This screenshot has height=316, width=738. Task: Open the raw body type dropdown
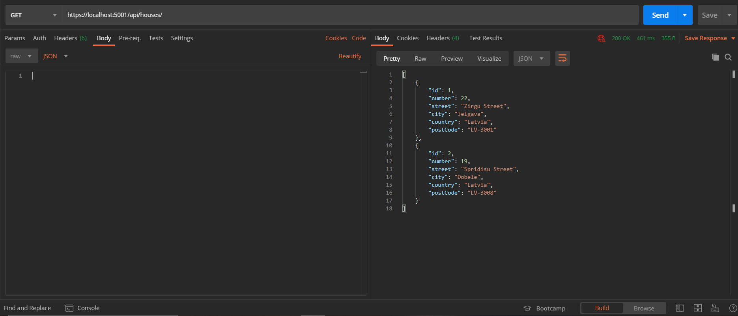(x=22, y=56)
